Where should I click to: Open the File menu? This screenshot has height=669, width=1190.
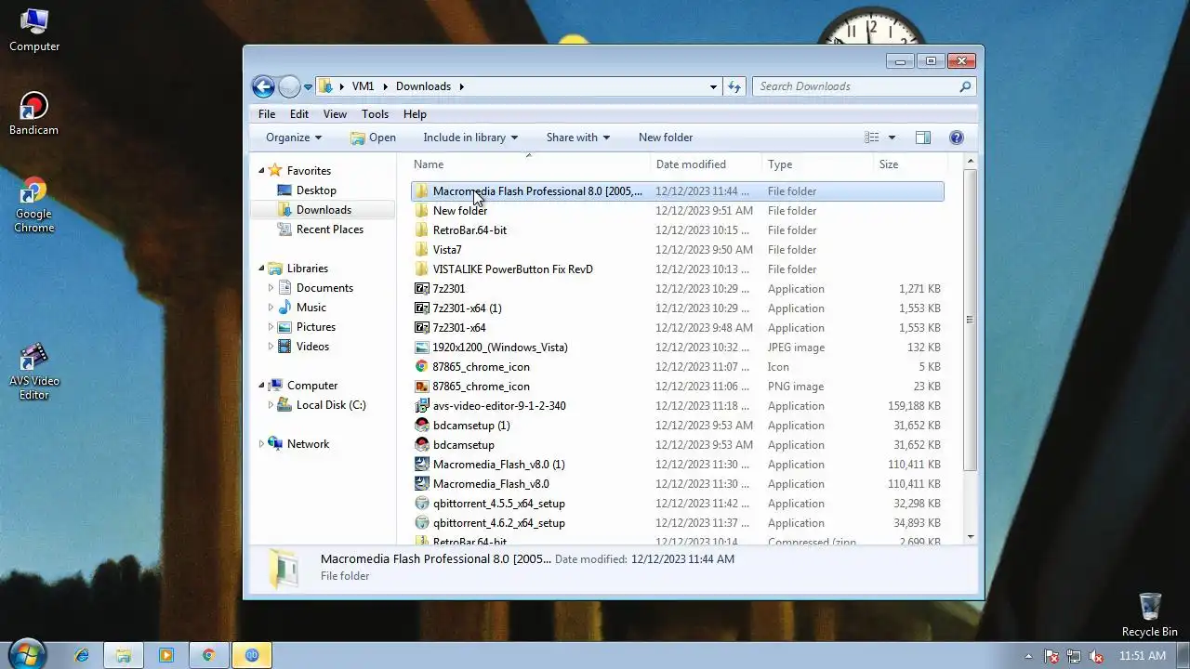click(x=267, y=114)
